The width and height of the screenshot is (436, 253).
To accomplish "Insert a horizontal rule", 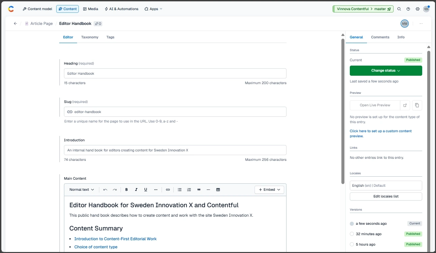I will tap(208, 190).
